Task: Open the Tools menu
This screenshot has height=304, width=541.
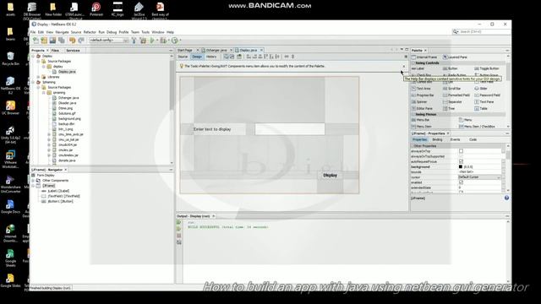Action: pyautogui.click(x=145, y=32)
